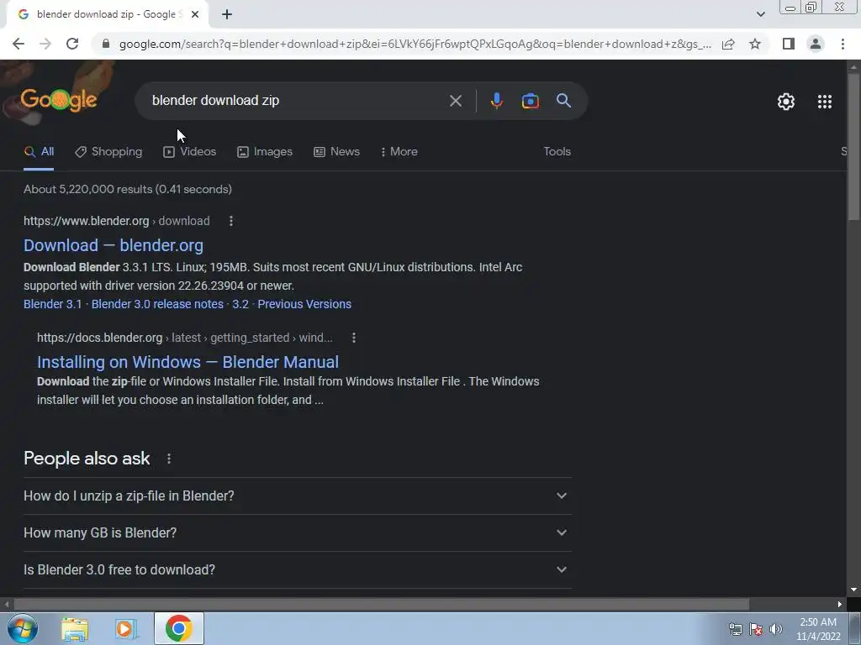Open the Chrome side panel
861x645 pixels.
(x=789, y=44)
